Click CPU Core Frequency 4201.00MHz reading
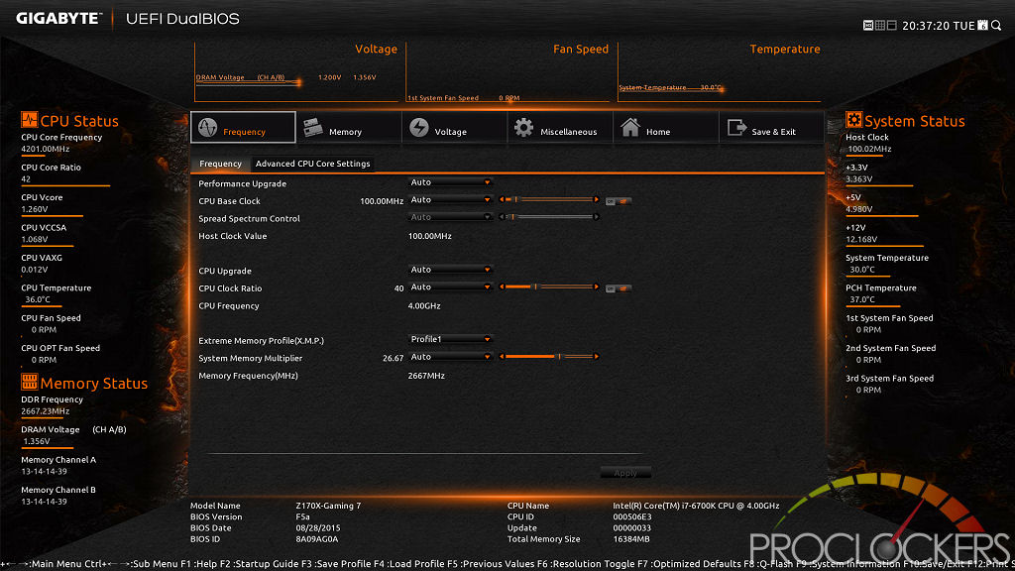Viewport: 1015px width, 571px height. 46,149
